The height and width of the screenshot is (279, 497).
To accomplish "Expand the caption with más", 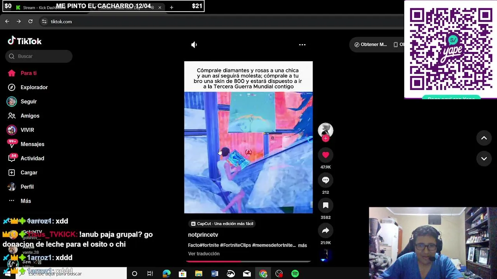I will (x=302, y=245).
